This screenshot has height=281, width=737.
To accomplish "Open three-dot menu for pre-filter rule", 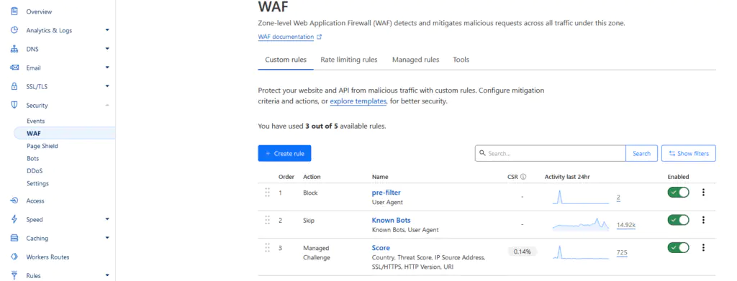I will (703, 193).
